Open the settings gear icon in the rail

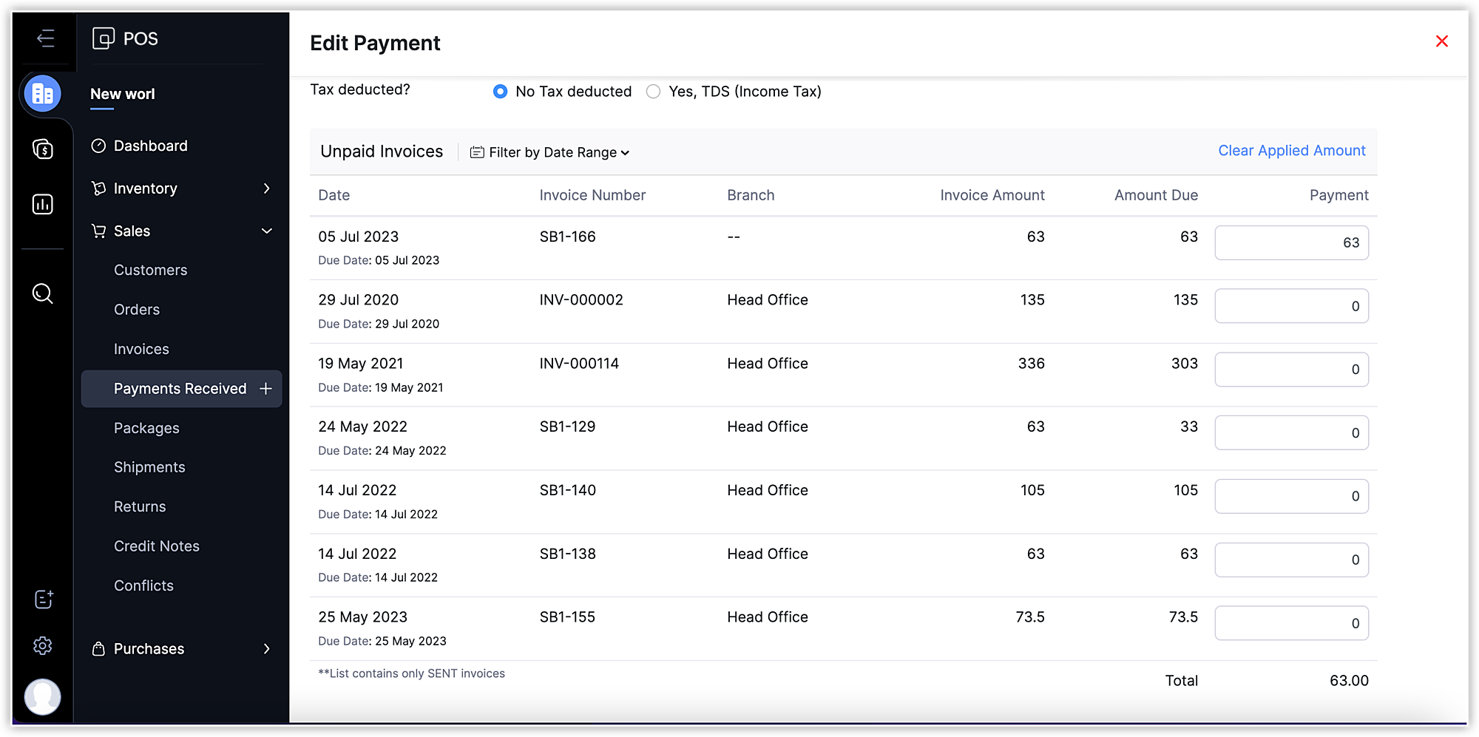coord(43,645)
